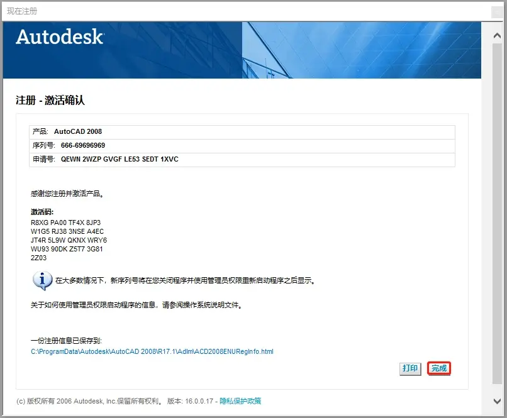Screen dimensions: 507x418
Task: Select the serial number 666-69696969
Action: (83, 145)
